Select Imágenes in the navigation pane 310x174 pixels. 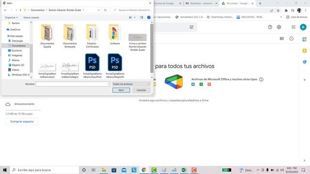[17, 55]
